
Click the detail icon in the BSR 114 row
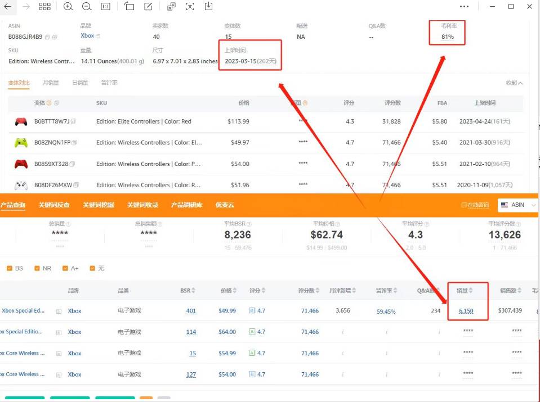(x=59, y=332)
